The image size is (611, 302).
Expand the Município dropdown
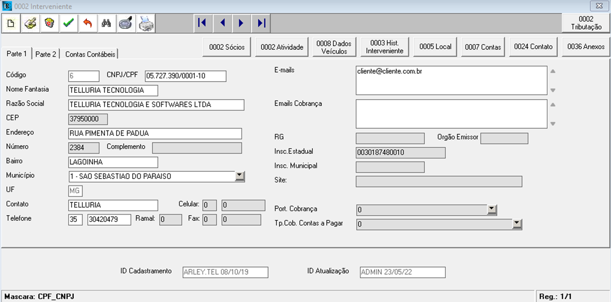[240, 176]
